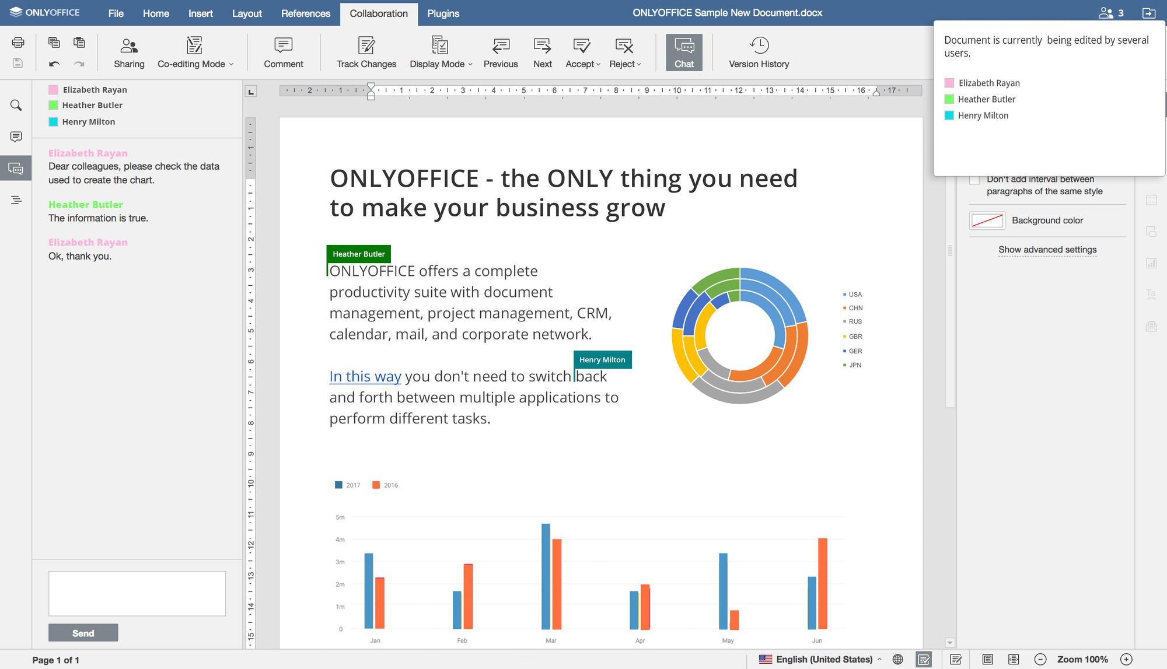Open the Chat panel

pos(684,51)
